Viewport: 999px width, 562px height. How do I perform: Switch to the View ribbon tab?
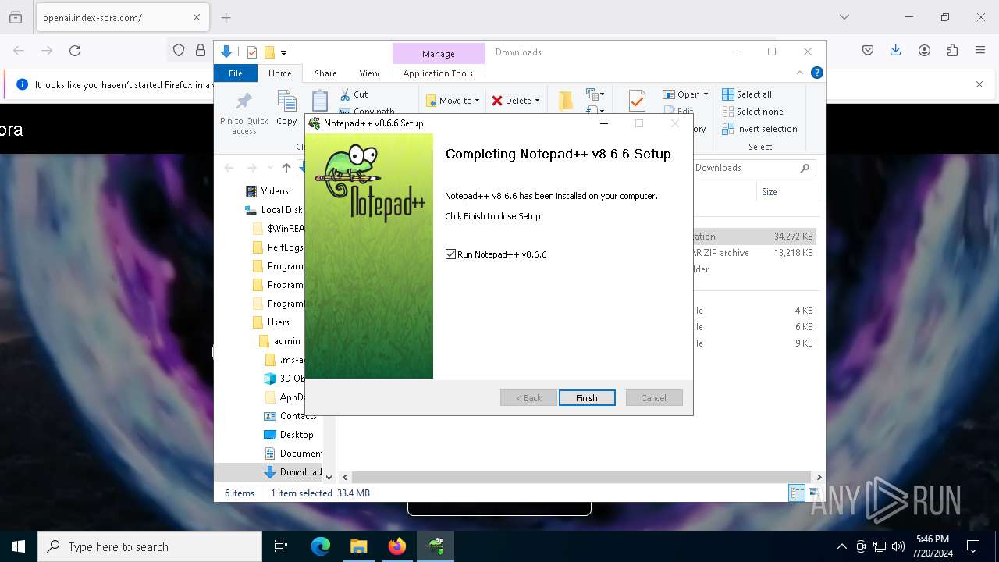pyautogui.click(x=369, y=73)
